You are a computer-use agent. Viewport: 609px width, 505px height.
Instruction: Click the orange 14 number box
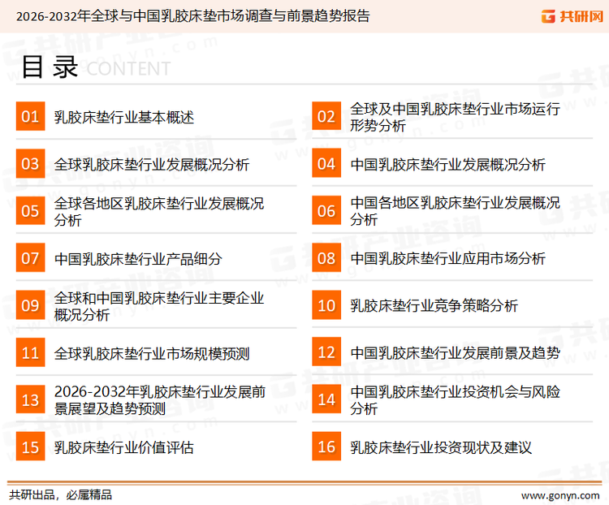(326, 399)
